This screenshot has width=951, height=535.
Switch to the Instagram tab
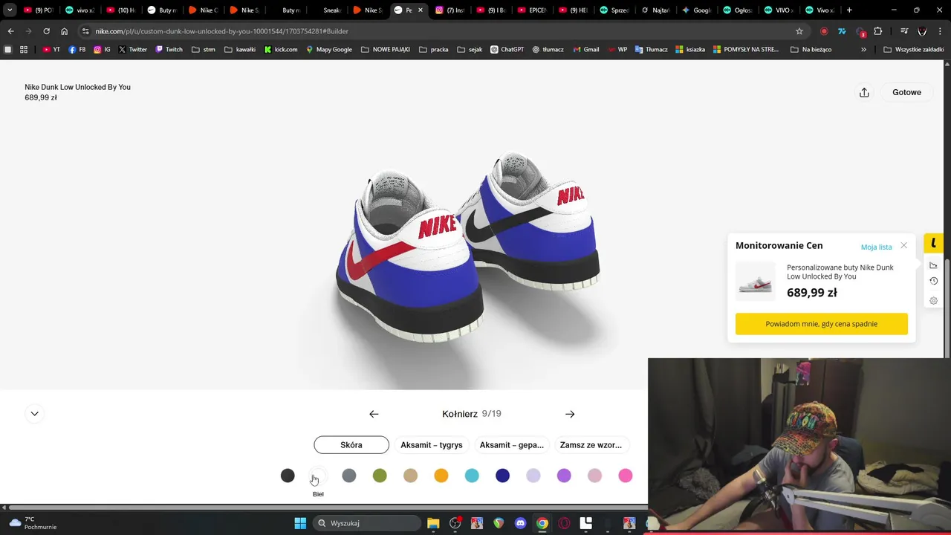449,10
